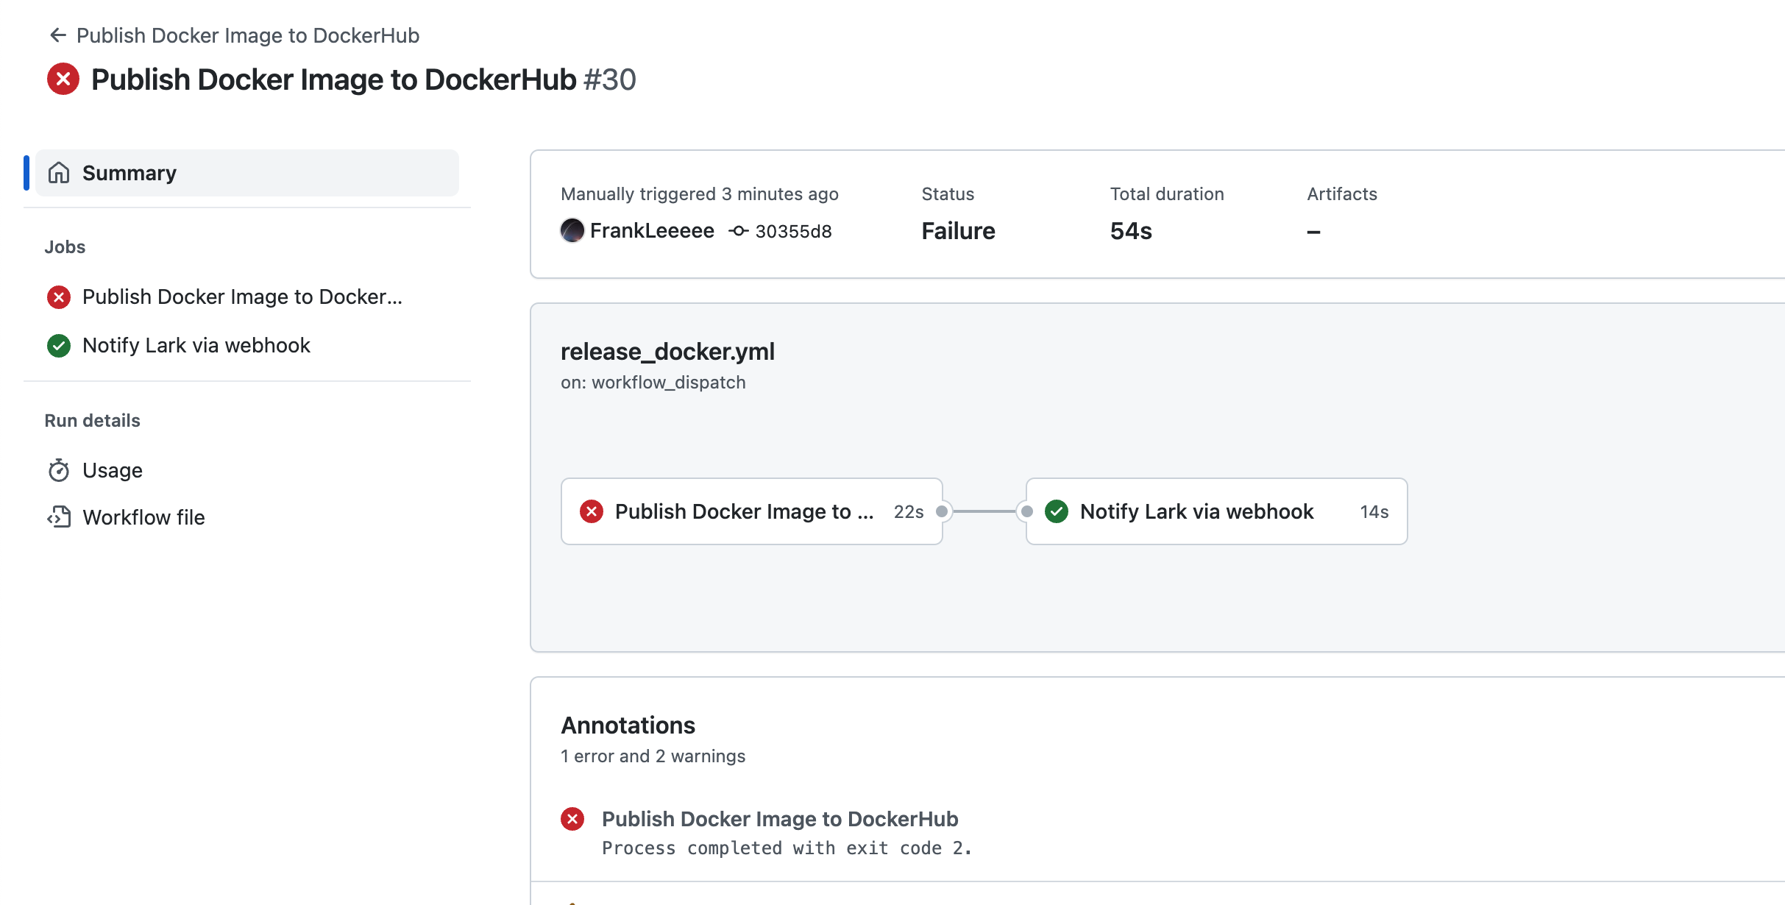The height and width of the screenshot is (905, 1785).
Task: Click the 22s duration in graph node
Action: pyautogui.click(x=909, y=512)
